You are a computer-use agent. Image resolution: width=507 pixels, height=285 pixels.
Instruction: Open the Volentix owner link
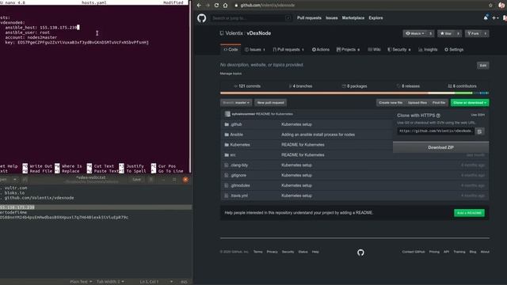(x=234, y=33)
